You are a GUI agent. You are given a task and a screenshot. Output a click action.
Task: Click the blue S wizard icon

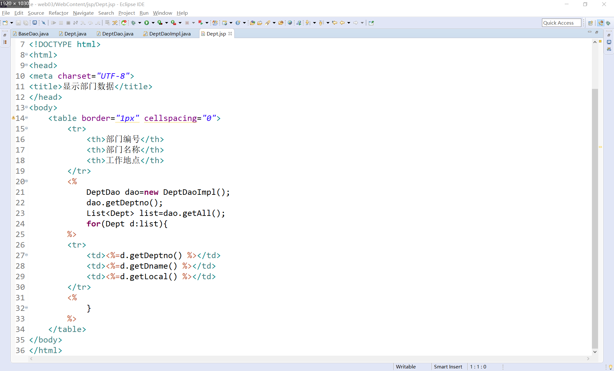238,23
